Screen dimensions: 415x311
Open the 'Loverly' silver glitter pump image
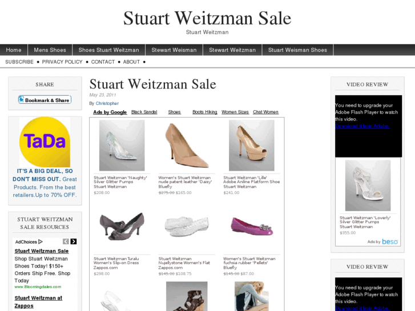pos(368,185)
